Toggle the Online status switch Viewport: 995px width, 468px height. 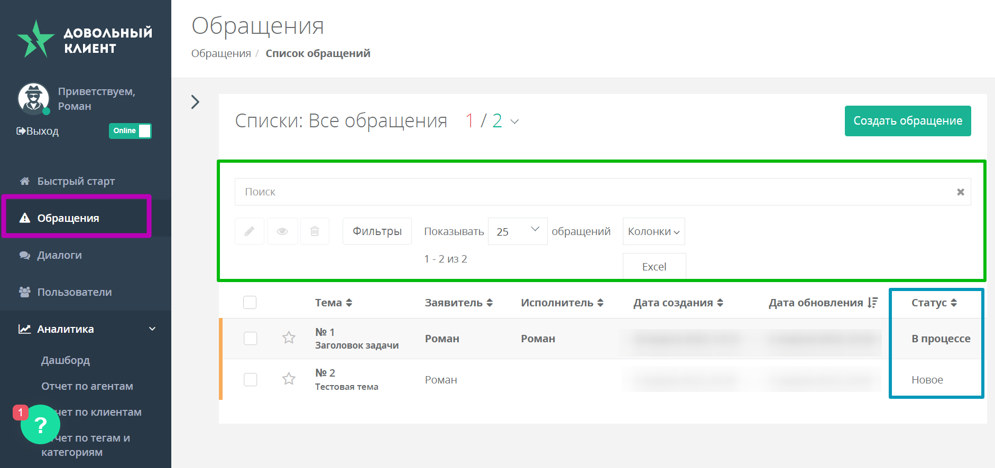pyautogui.click(x=130, y=131)
